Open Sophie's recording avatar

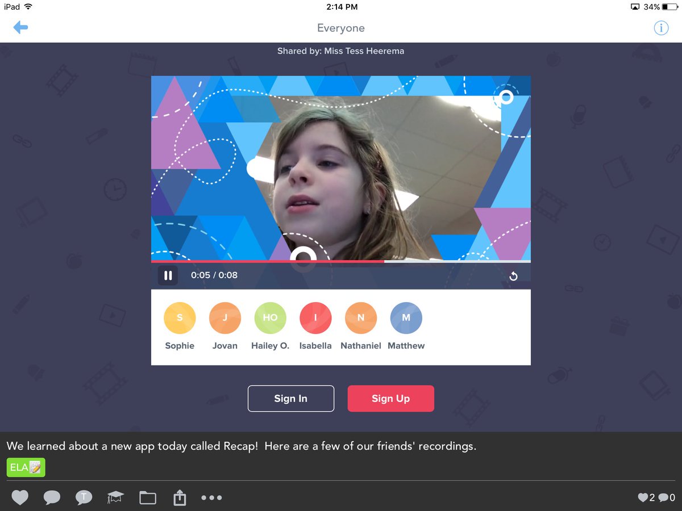pyautogui.click(x=180, y=317)
